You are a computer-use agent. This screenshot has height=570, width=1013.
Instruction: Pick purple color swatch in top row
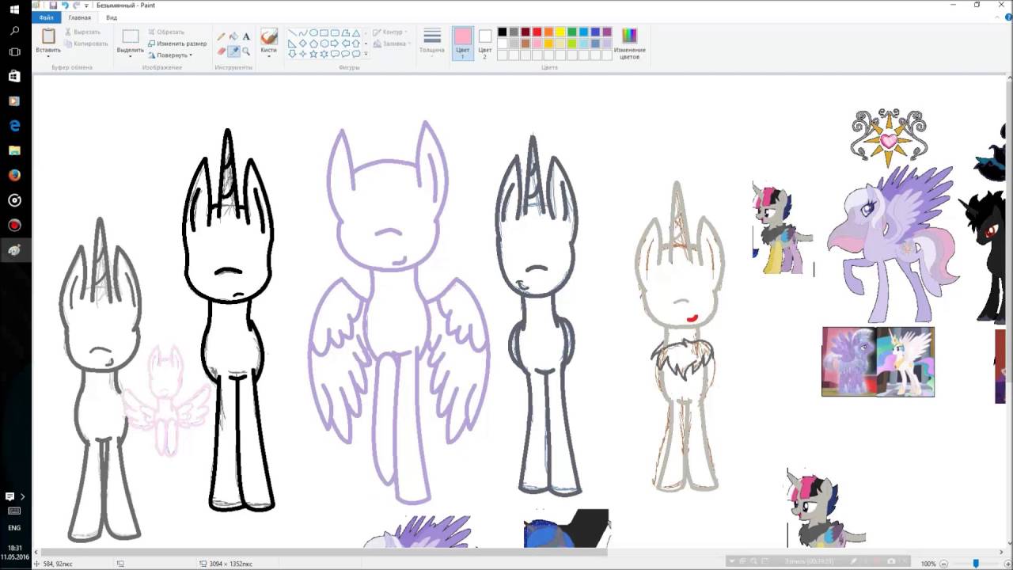point(607,32)
